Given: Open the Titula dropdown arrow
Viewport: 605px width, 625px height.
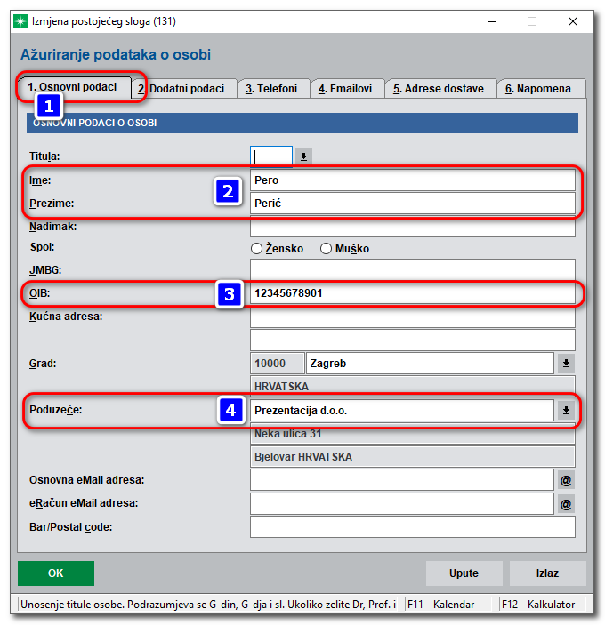Looking at the screenshot, I should (x=303, y=156).
